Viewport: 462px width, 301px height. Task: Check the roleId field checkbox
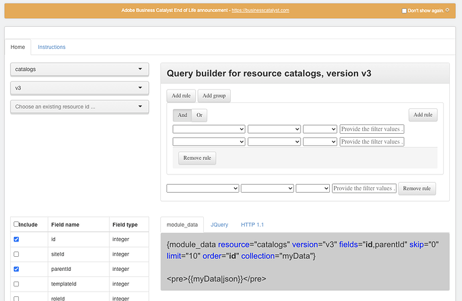pyautogui.click(x=17, y=298)
